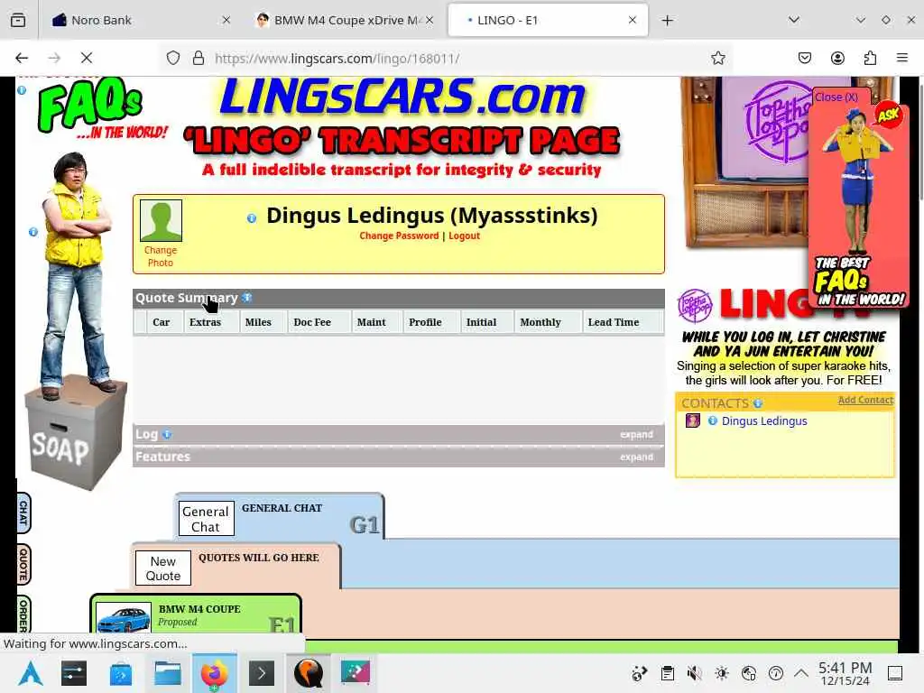Viewport: 924px width, 693px height.
Task: Open the brightness icon in system tray
Action: click(721, 673)
